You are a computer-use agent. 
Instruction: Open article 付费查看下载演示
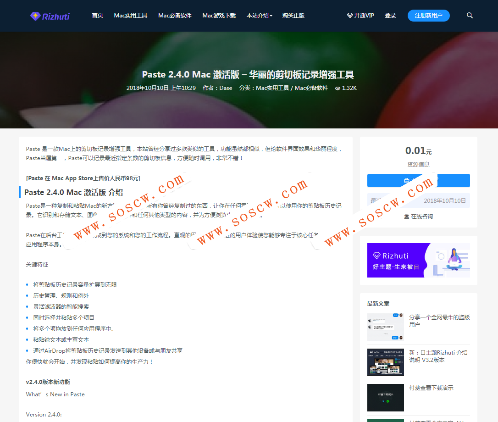[x=431, y=388]
